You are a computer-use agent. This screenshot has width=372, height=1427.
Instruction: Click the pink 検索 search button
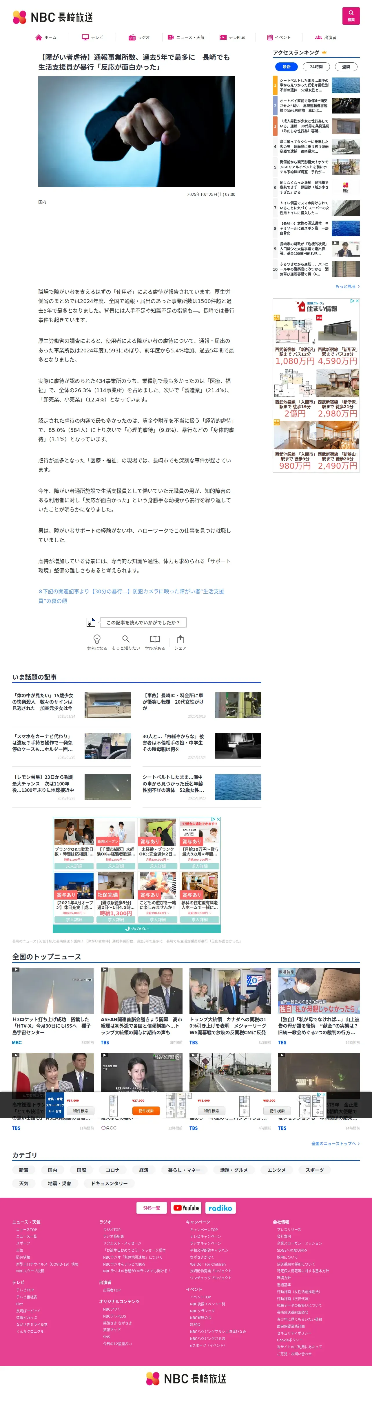tap(351, 15)
